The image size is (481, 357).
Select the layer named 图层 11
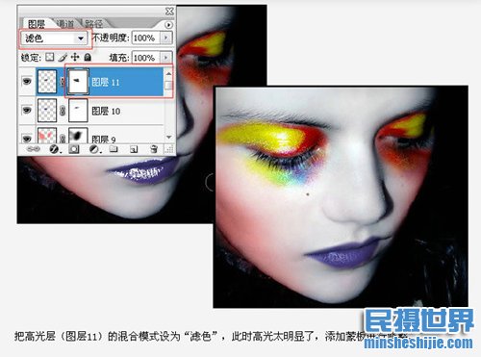point(106,82)
